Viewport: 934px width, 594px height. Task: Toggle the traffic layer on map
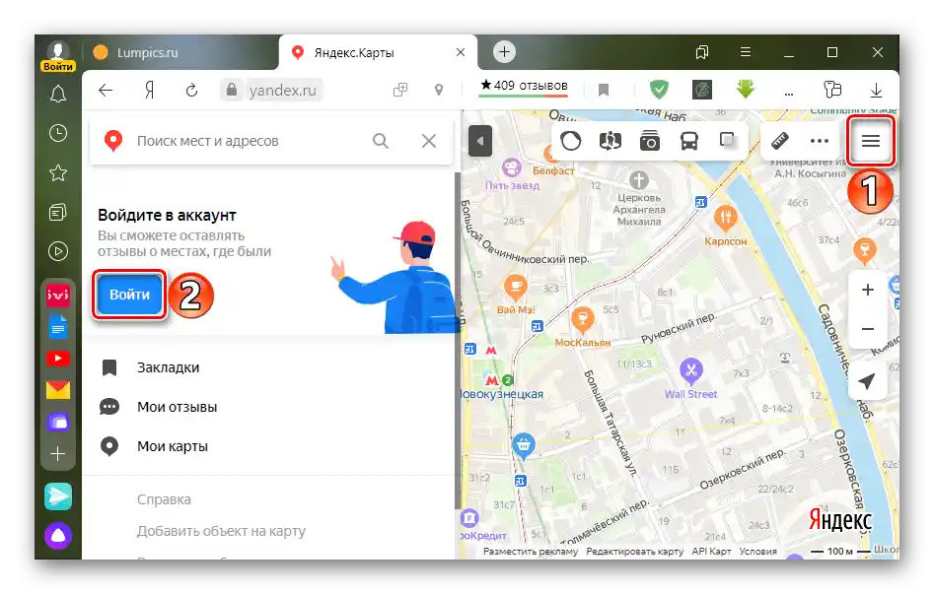coord(571,141)
